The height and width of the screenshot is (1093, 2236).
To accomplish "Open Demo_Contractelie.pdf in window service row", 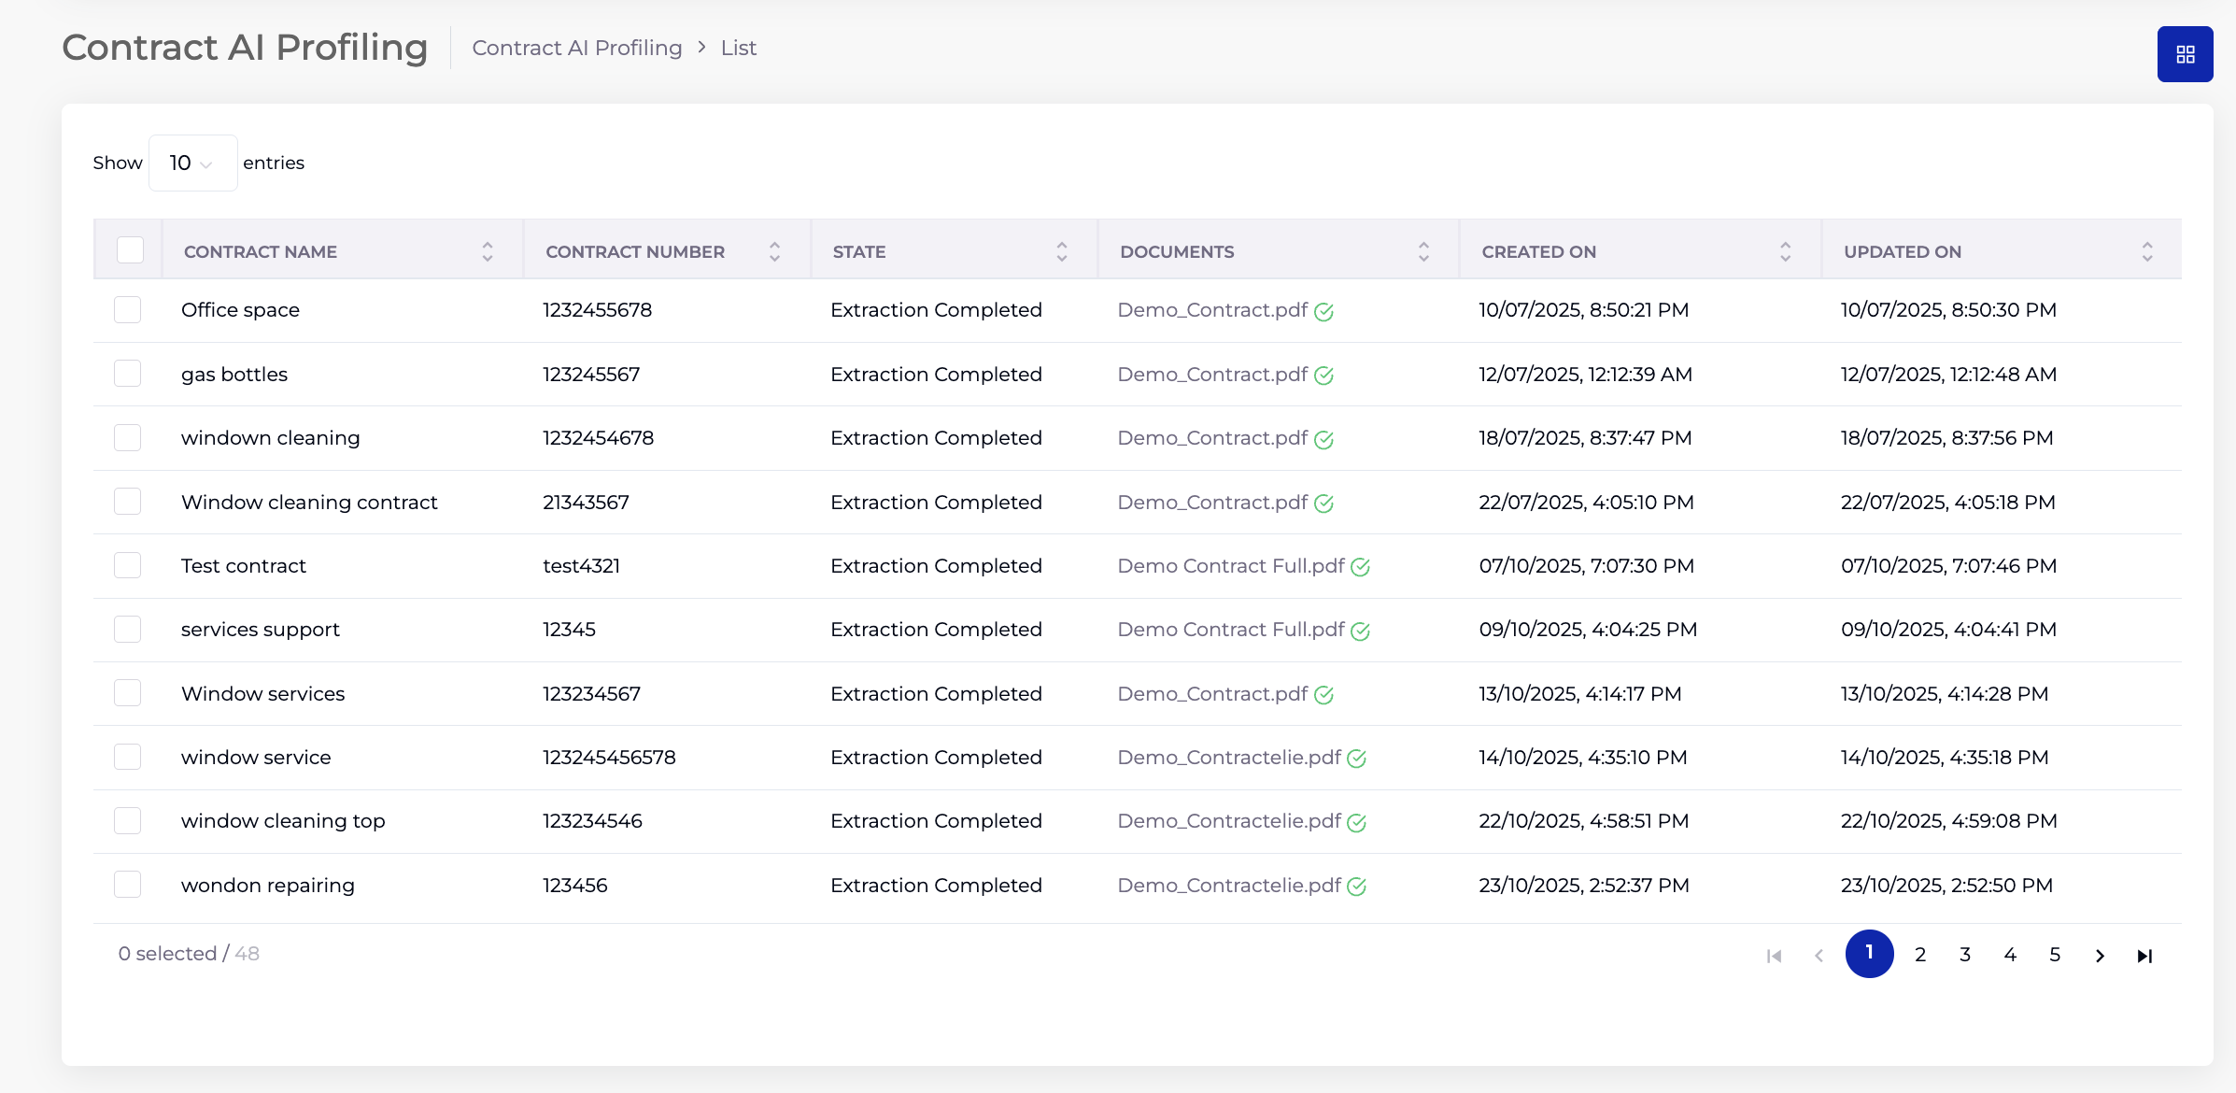I will pyautogui.click(x=1229, y=757).
